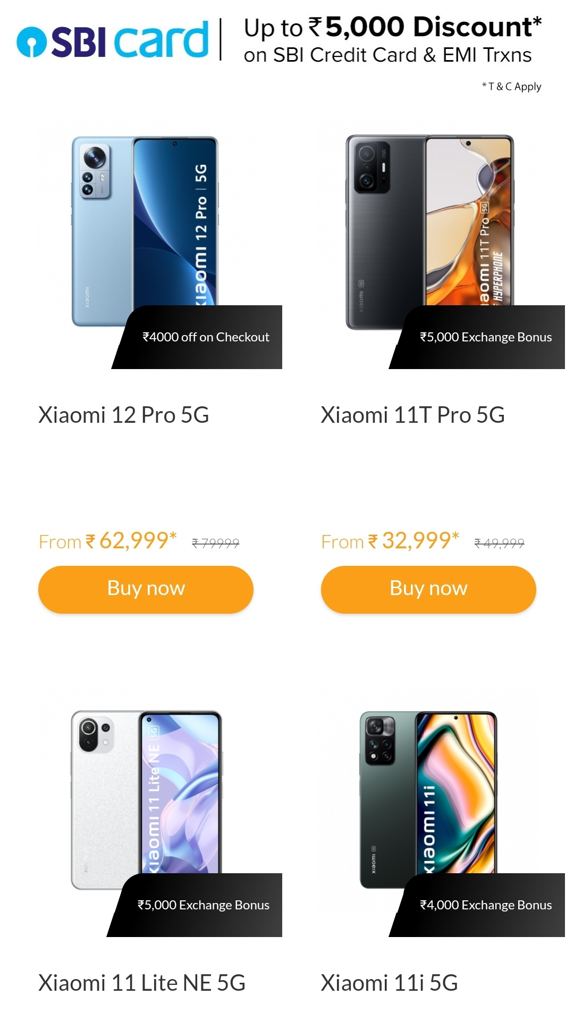The width and height of the screenshot is (574, 1020).
Task: Open the Xiaomi 11T Pro 5G title
Action: 412,415
